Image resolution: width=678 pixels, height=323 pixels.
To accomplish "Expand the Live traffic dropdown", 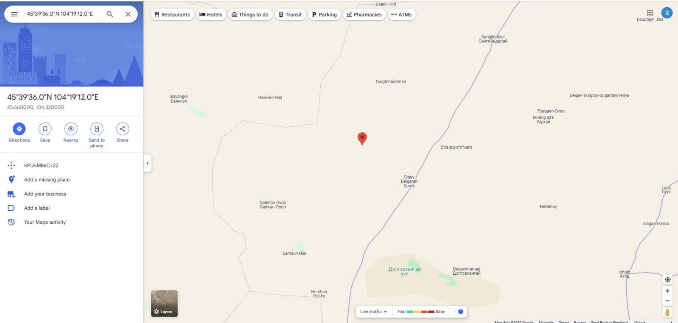I will [x=373, y=312].
